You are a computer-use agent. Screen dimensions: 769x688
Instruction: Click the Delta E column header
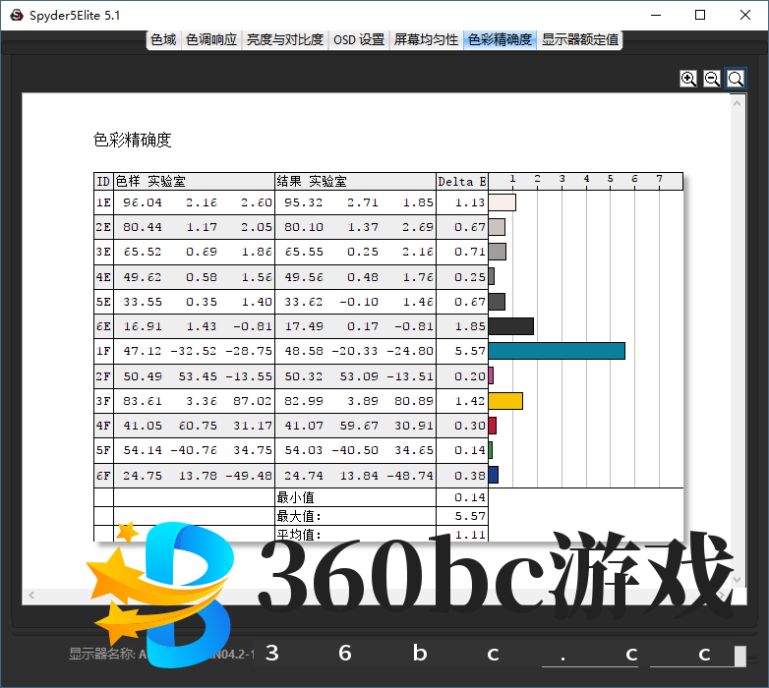[461, 182]
